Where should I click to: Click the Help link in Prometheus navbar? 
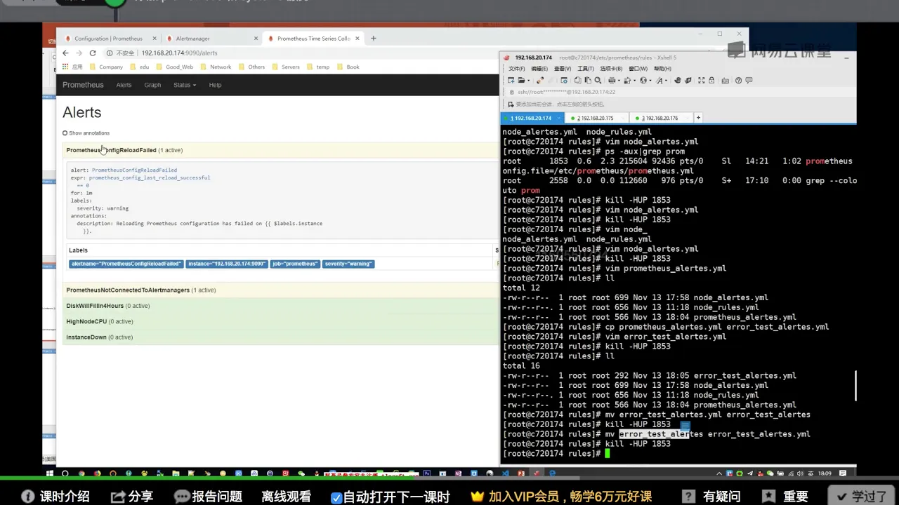215,85
